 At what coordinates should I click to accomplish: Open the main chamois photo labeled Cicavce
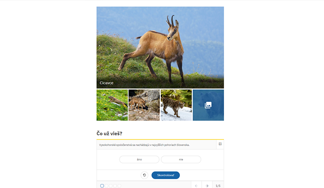[160, 47]
